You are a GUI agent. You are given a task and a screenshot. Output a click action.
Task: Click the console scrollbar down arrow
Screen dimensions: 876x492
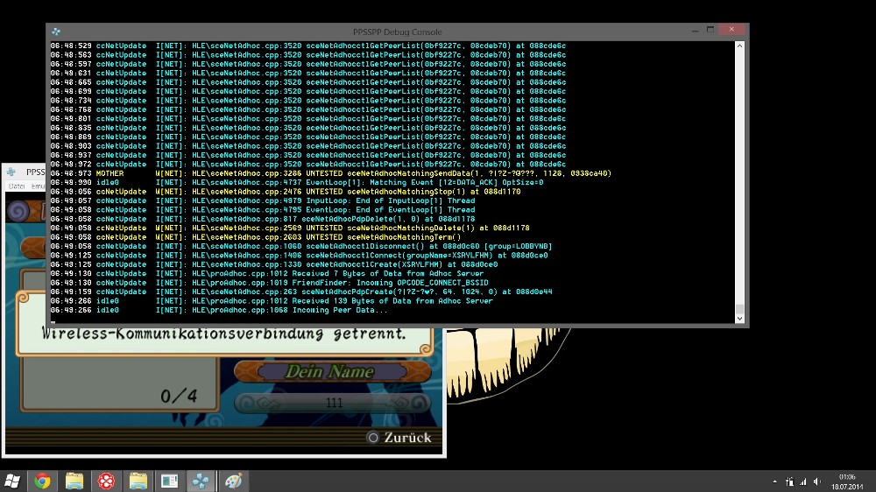click(x=740, y=318)
